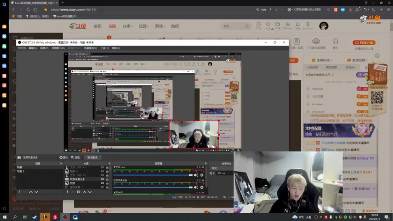Switch to 日活跃度 ranking tab
The height and width of the screenshot is (221, 393).
coord(312,67)
